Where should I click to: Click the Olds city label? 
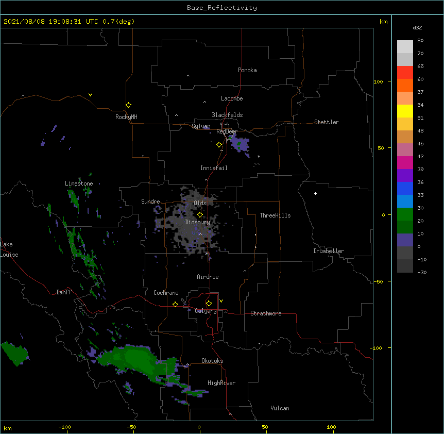point(200,203)
